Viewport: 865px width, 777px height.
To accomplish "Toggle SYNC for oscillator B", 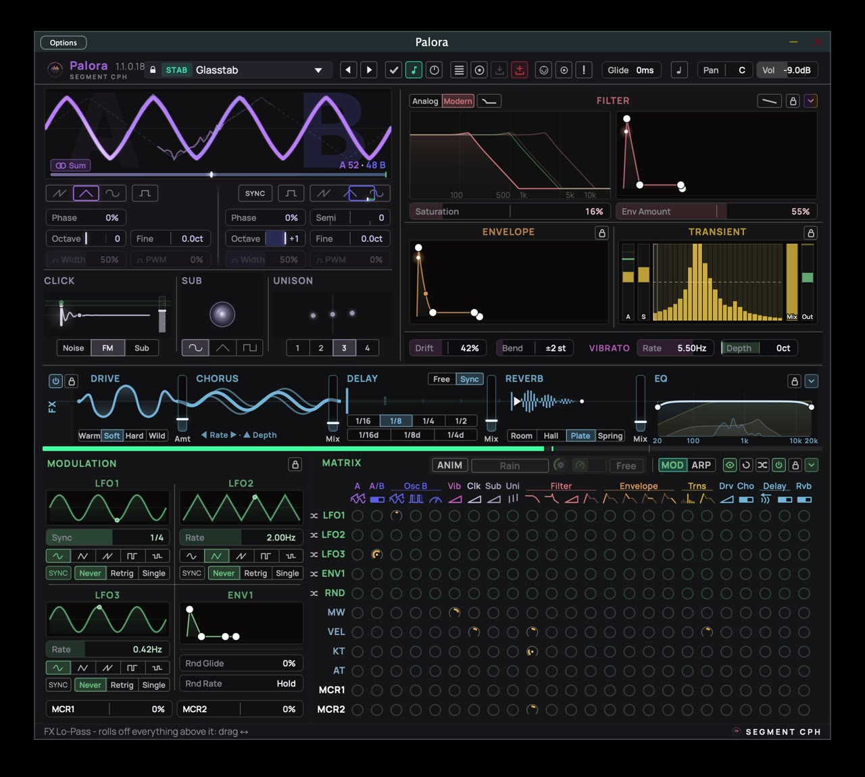I will pyautogui.click(x=255, y=193).
